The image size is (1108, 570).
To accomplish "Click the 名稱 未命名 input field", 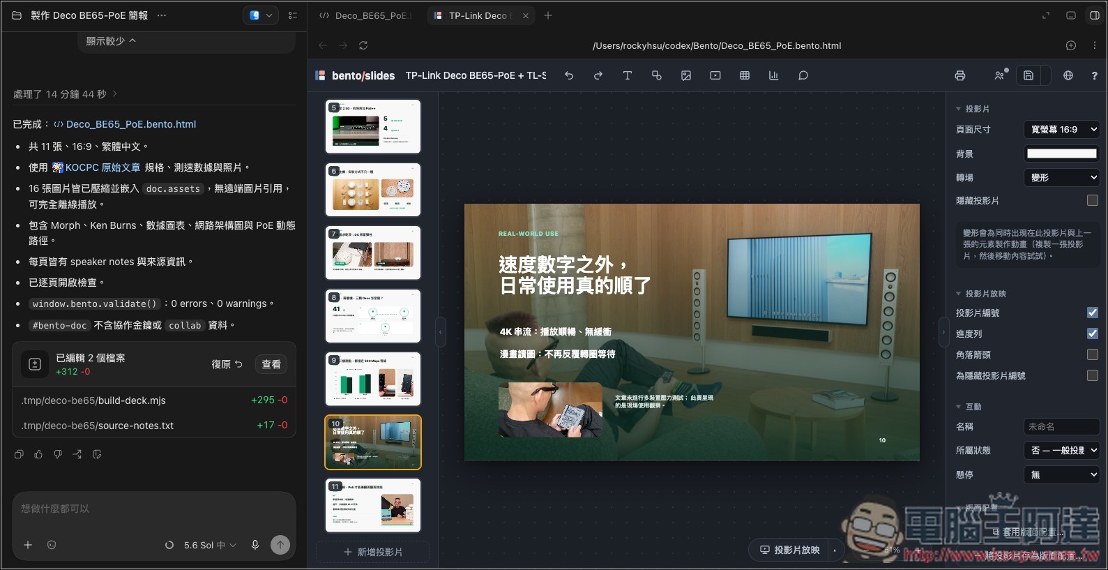I will (1062, 426).
